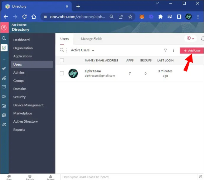This screenshot has height=180, width=204.
Task: Close App Settings with red X icon
Action: pos(4,27)
